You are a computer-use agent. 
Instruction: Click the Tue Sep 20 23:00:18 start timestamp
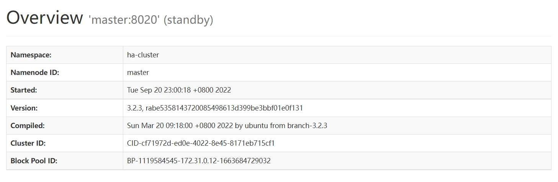coord(179,90)
